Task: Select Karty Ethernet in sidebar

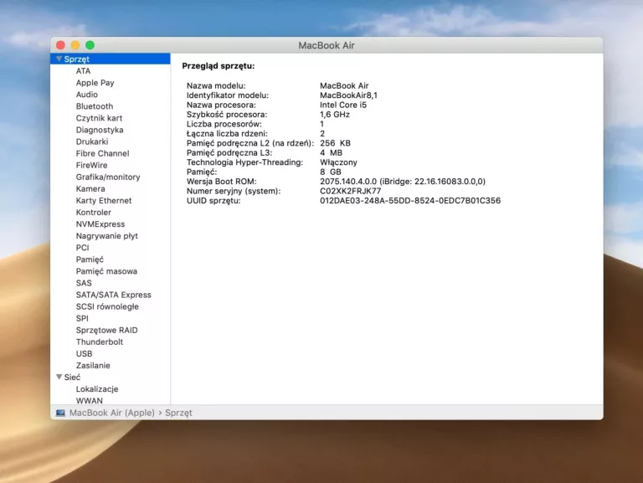Action: 104,201
